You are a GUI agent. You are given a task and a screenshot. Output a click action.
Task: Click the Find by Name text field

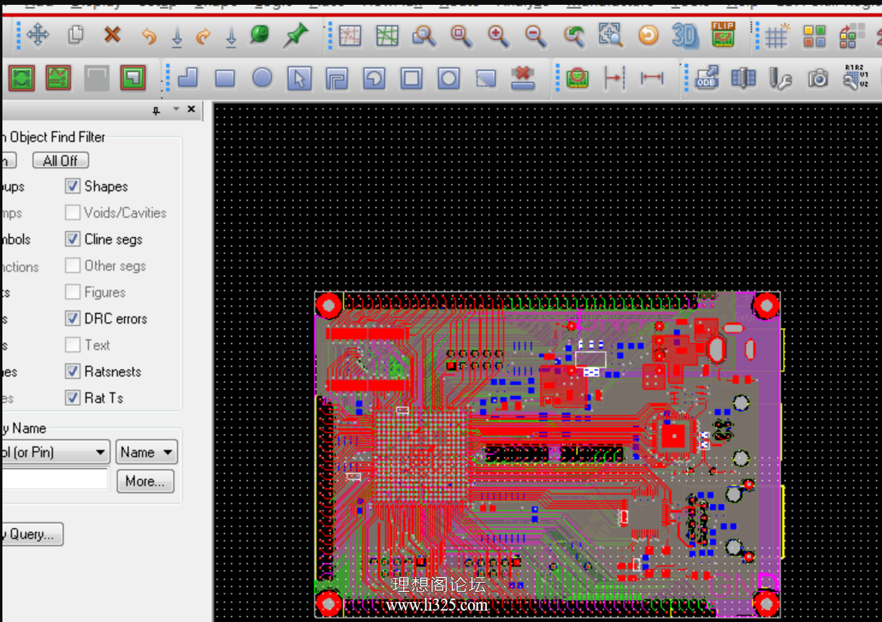pos(55,479)
